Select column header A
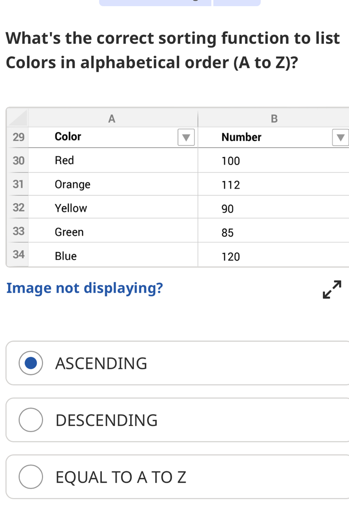 pos(111,119)
